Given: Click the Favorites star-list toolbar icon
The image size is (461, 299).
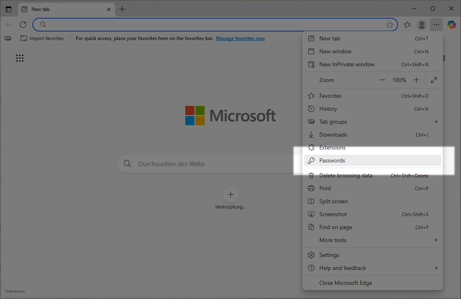Looking at the screenshot, I should tap(407, 25).
